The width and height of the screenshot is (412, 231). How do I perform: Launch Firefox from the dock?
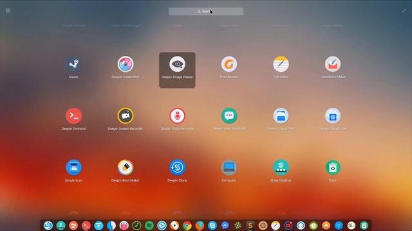click(x=200, y=225)
